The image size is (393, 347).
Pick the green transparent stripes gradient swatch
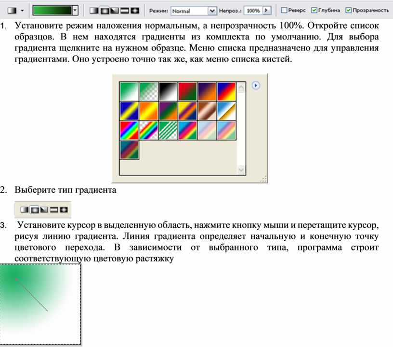(168, 130)
